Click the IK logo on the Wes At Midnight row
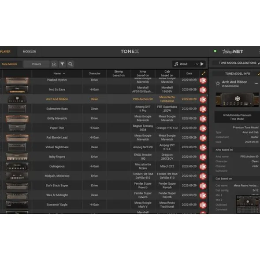The height and width of the screenshot is (260, 260). [x=203, y=196]
